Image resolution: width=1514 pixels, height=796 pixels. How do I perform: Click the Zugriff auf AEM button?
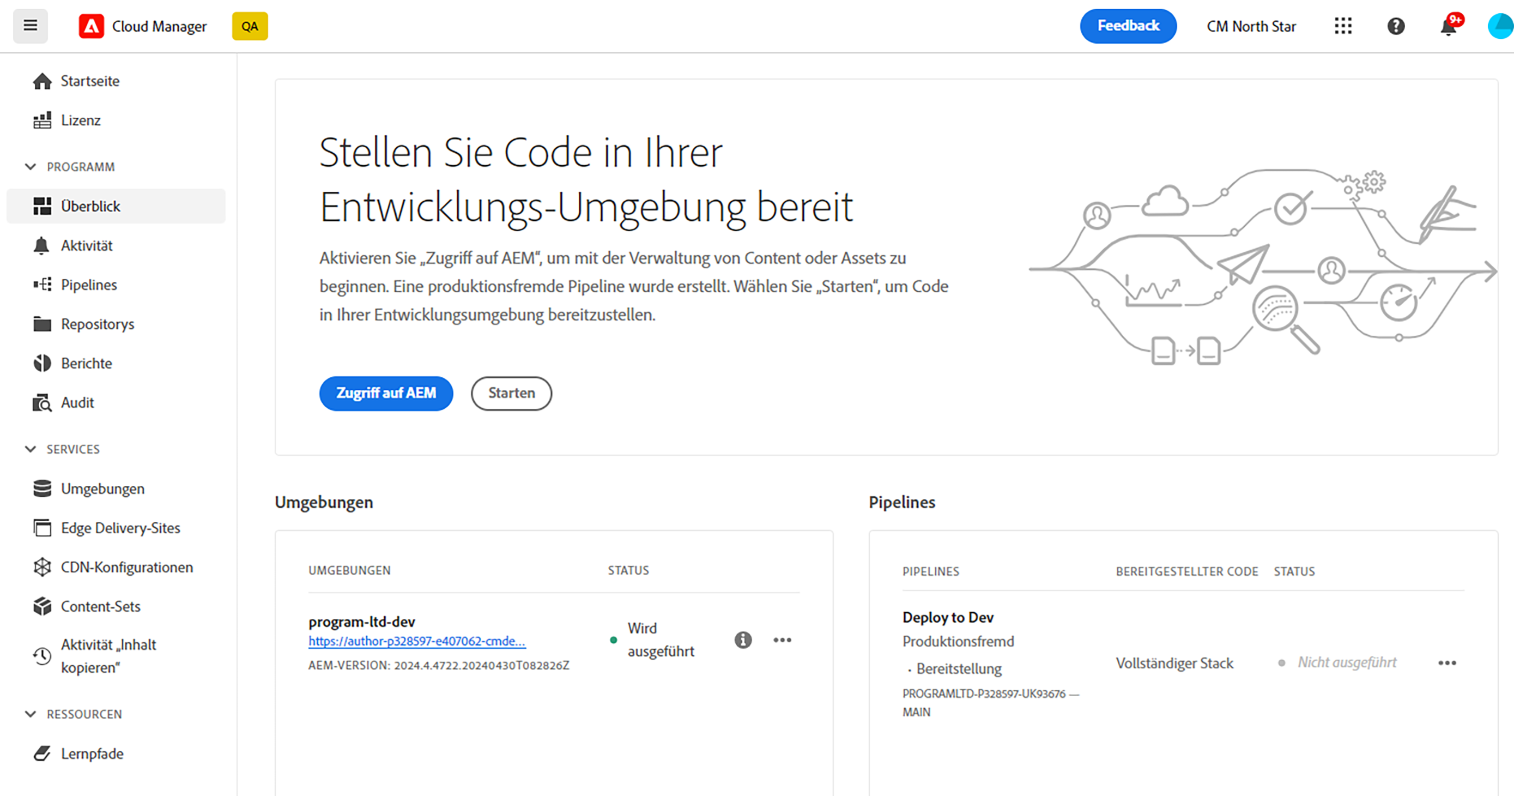pyautogui.click(x=386, y=393)
